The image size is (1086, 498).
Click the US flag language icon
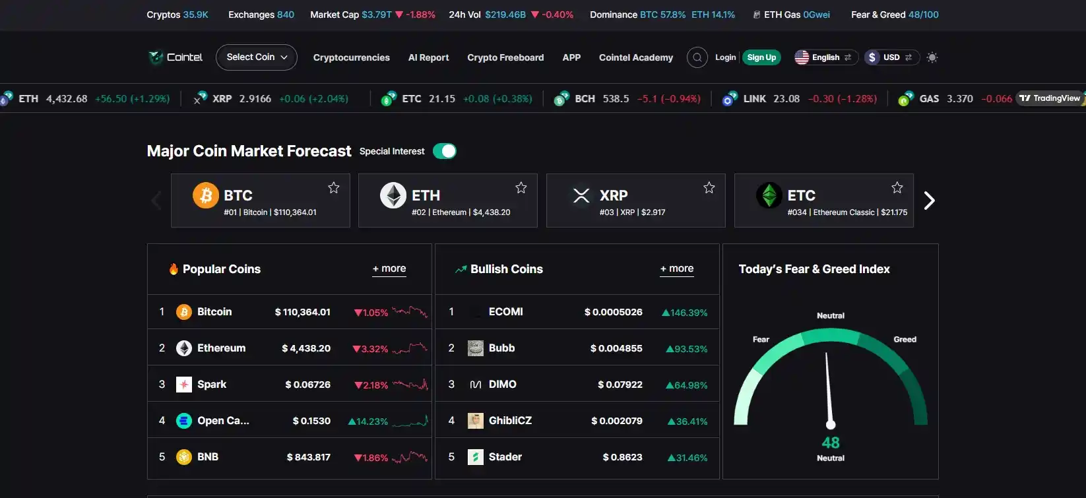tap(802, 57)
